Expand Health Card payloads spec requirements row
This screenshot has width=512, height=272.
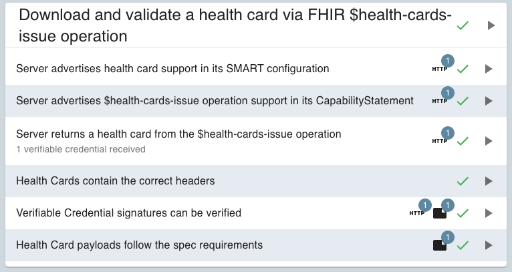click(489, 245)
